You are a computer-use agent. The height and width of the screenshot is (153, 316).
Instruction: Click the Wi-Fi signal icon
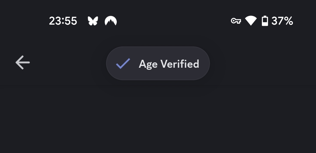click(x=251, y=21)
